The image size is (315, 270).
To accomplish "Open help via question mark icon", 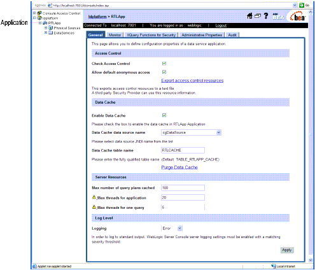I will point(266,16).
